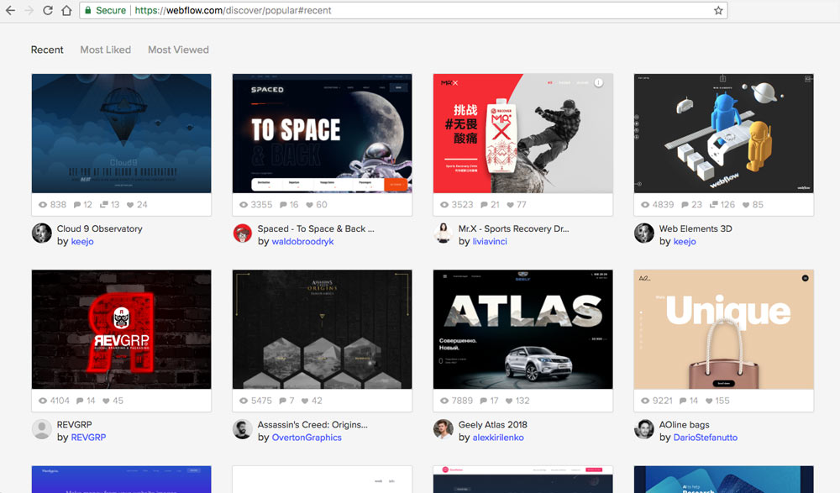Image resolution: width=840 pixels, height=493 pixels.
Task: Click Spaced - To Space & Back title
Action: 316,228
